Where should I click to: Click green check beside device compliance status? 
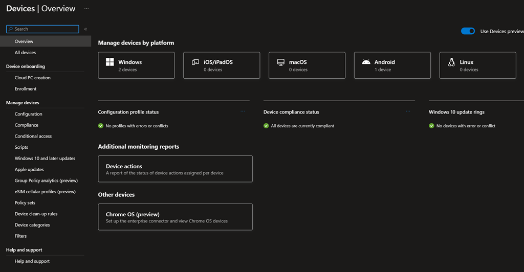266,126
